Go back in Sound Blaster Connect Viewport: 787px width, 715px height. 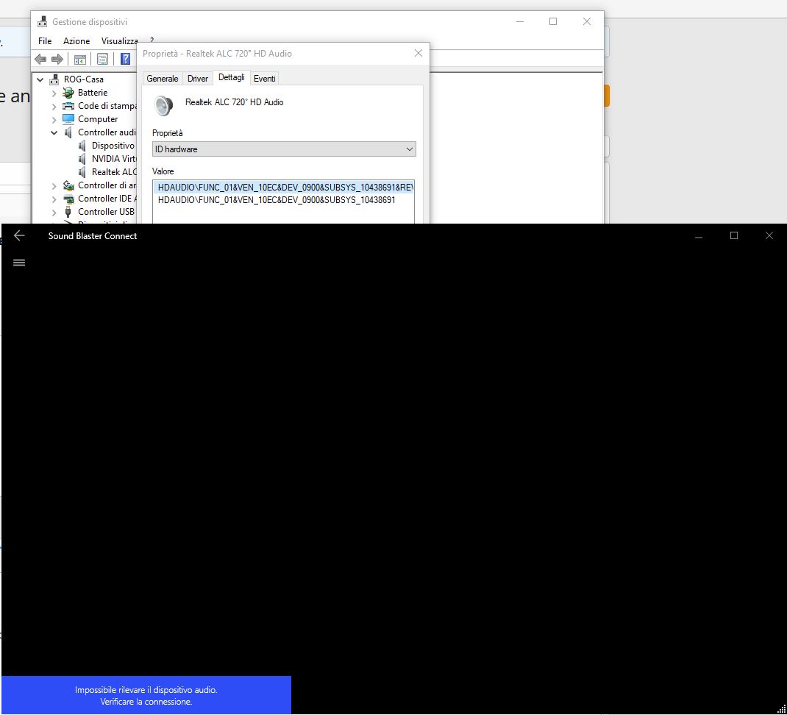point(19,235)
